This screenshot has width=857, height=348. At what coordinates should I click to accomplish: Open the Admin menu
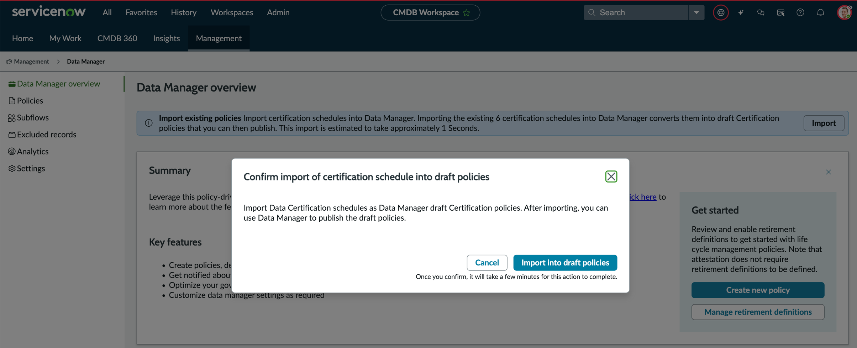point(278,12)
